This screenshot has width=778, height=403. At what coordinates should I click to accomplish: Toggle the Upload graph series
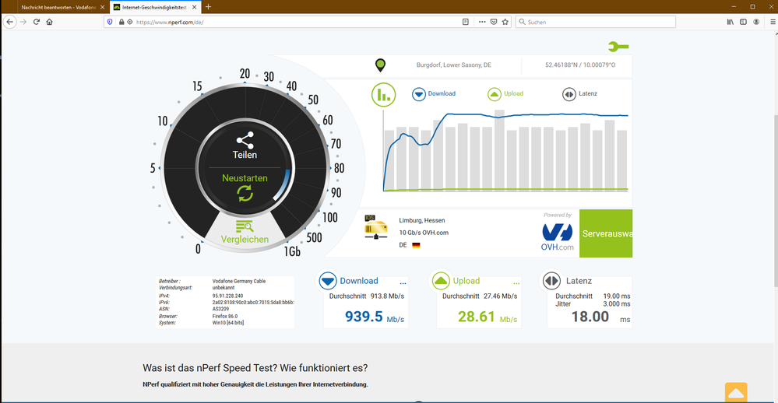(x=505, y=93)
